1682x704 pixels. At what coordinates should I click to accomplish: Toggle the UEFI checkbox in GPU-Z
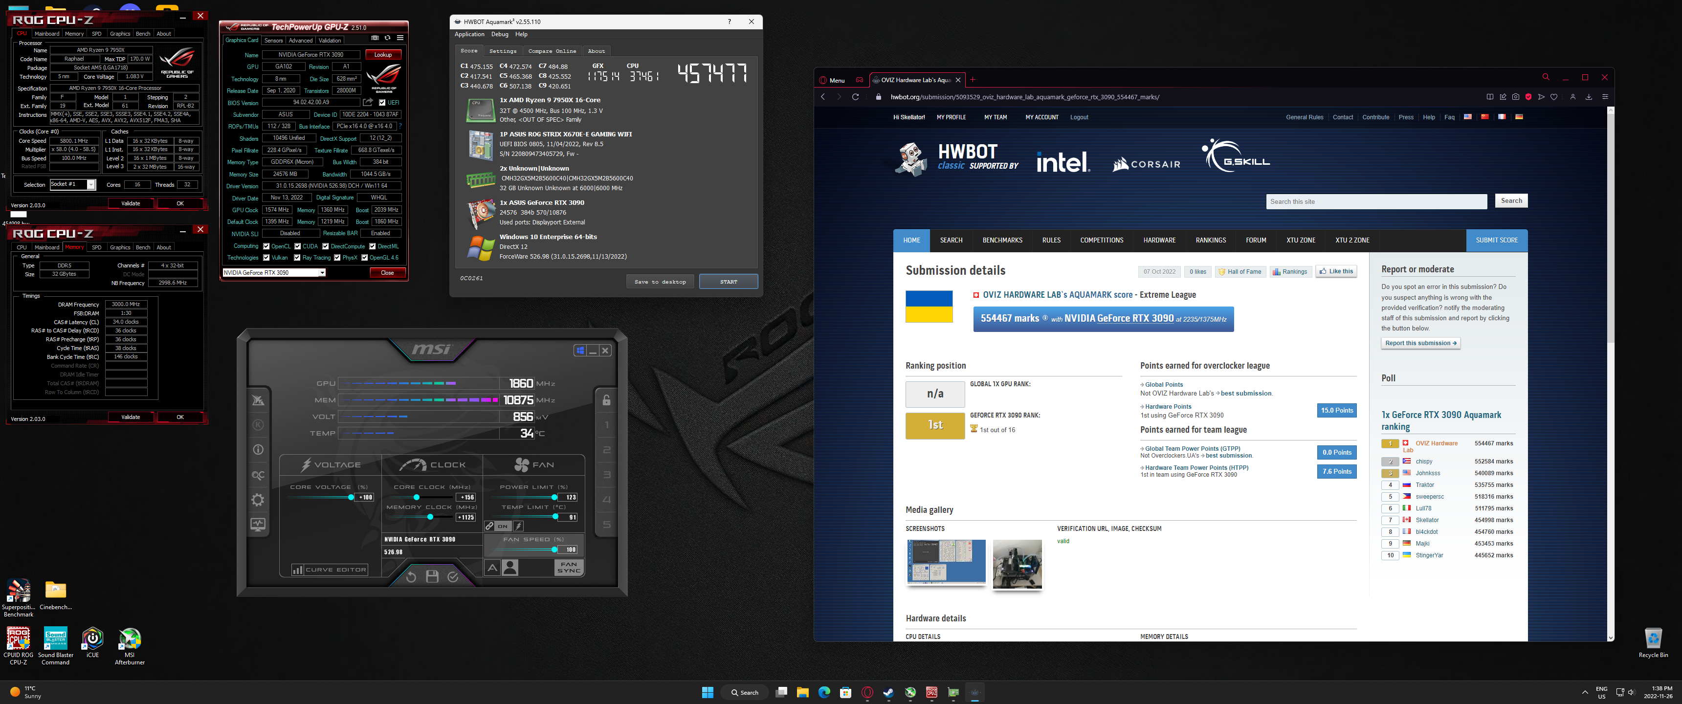(x=382, y=103)
